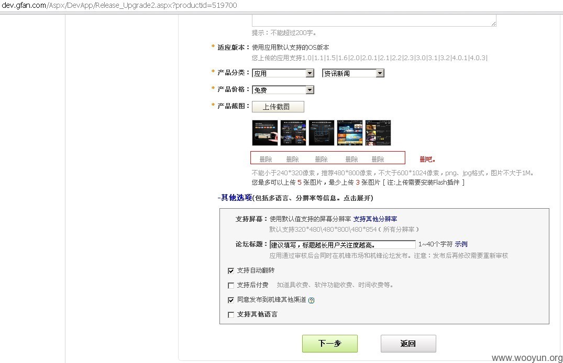Click the 默认支持320*480 resolution text
Screen dimensions: 563x363
pyautogui.click(x=344, y=229)
